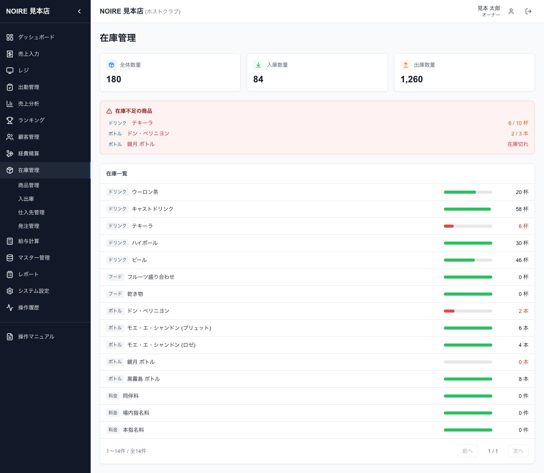Click the 在庫管理 box icon
This screenshot has height=473, width=544.
tap(10, 170)
